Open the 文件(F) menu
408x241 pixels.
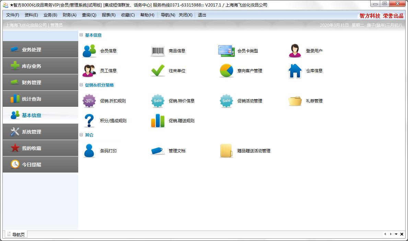pyautogui.click(x=12, y=15)
